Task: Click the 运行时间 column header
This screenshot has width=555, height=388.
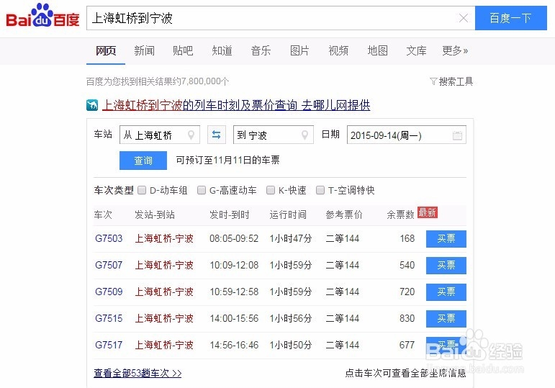Action: tap(288, 215)
